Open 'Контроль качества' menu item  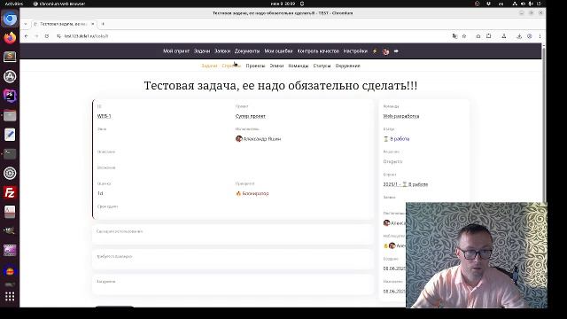pyautogui.click(x=318, y=51)
